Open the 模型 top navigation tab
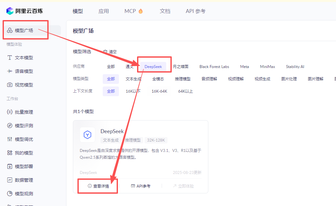 [78, 11]
